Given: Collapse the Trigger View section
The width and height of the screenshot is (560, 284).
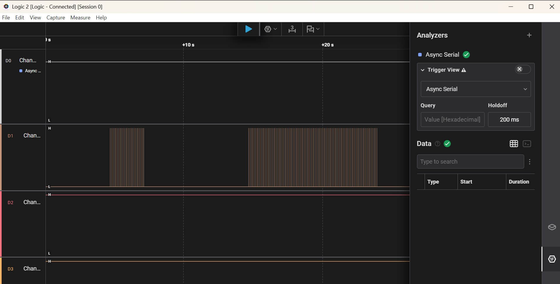Looking at the screenshot, I should coord(423,70).
